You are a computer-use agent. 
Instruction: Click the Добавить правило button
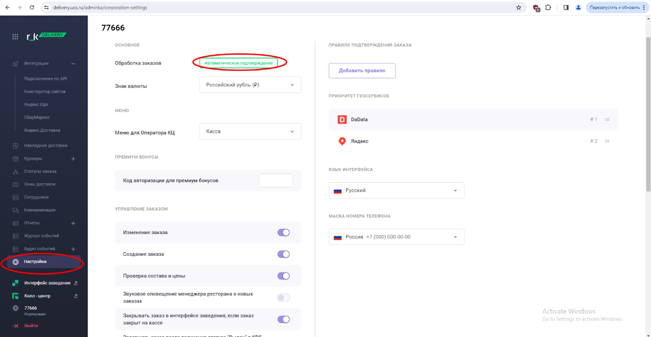[x=362, y=71]
